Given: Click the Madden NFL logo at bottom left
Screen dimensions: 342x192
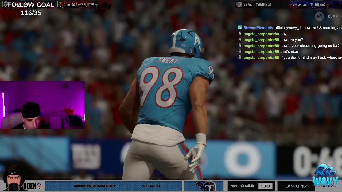Looking at the screenshot, I should click(x=32, y=186).
